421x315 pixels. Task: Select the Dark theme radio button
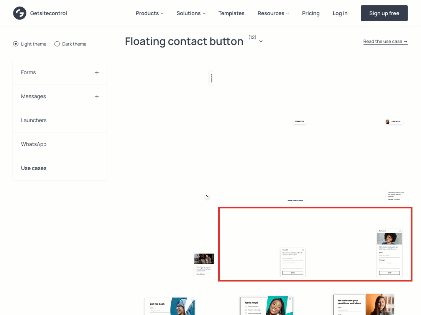click(56, 44)
